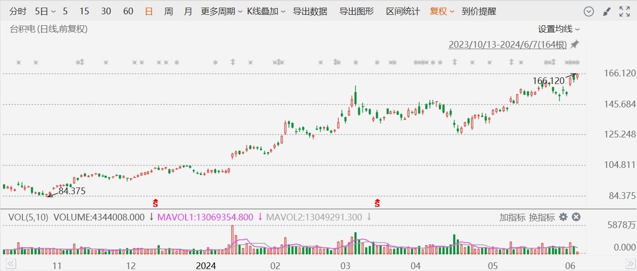
Task: Click MAVOL2:13049291.300 value text
Action: click(x=314, y=217)
